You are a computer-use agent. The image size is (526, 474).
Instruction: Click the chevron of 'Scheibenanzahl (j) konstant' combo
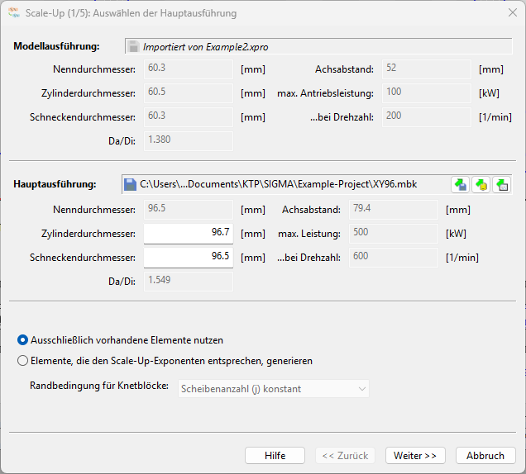pyautogui.click(x=361, y=389)
